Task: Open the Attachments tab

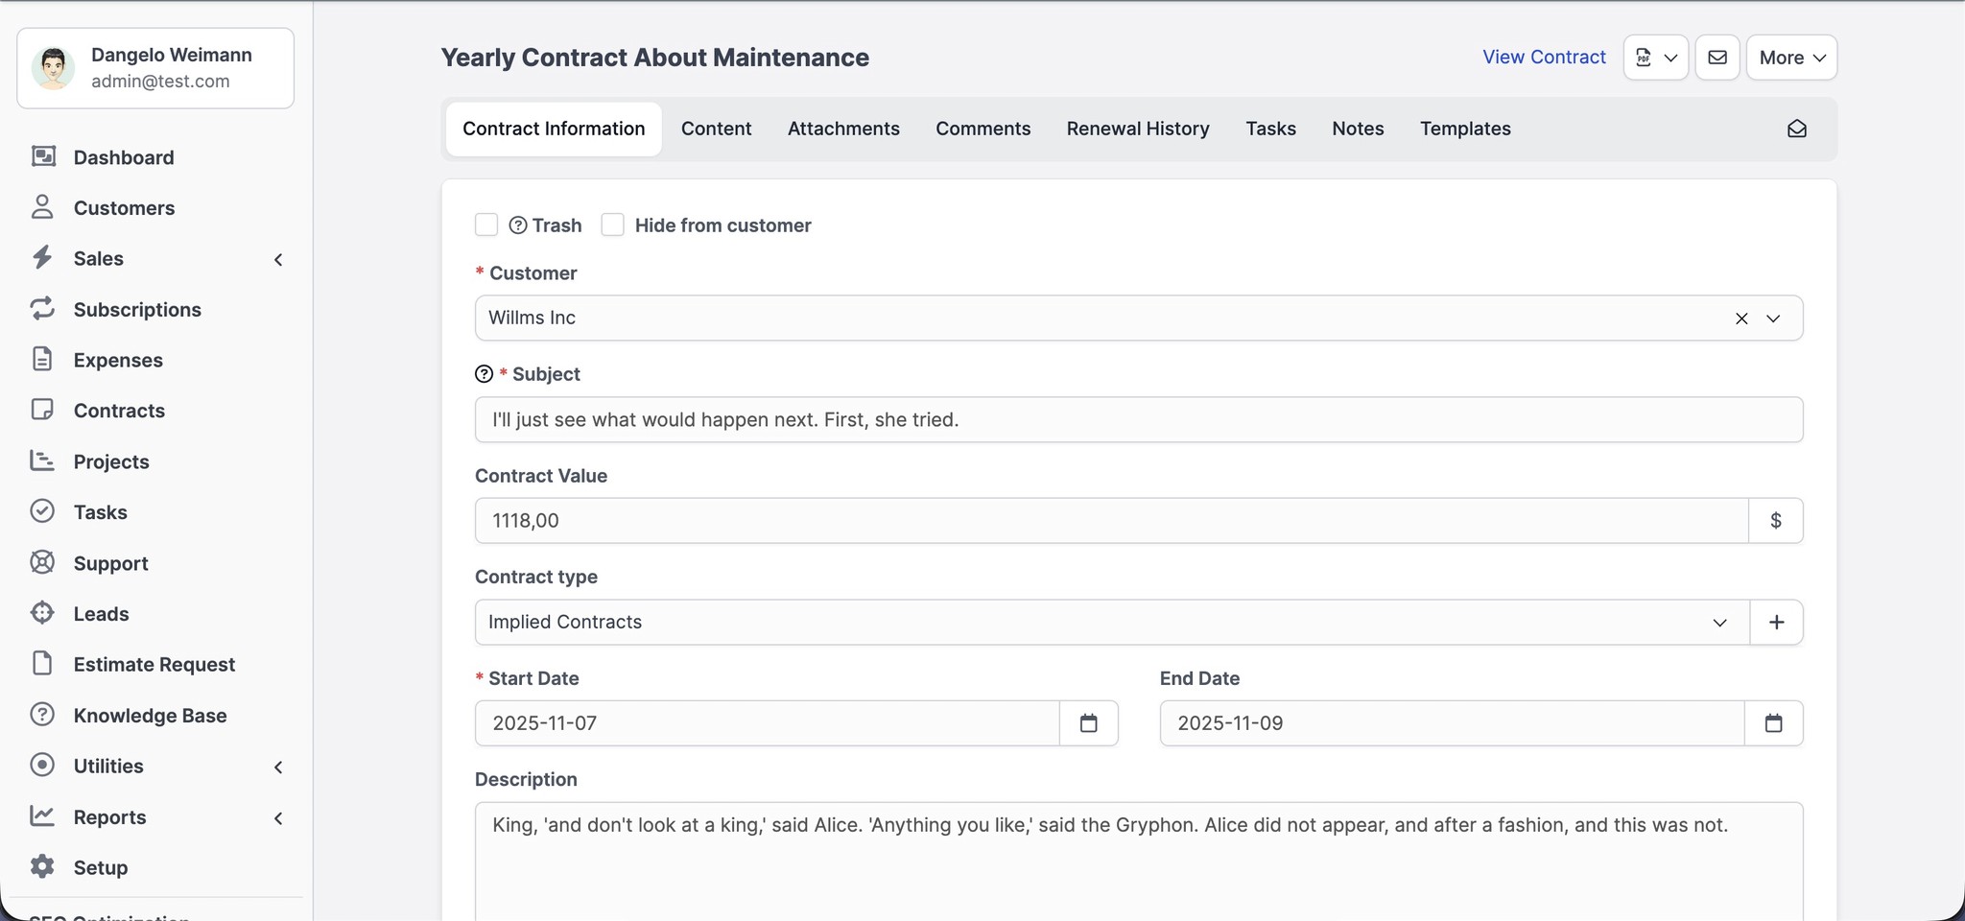Action: coord(843,129)
